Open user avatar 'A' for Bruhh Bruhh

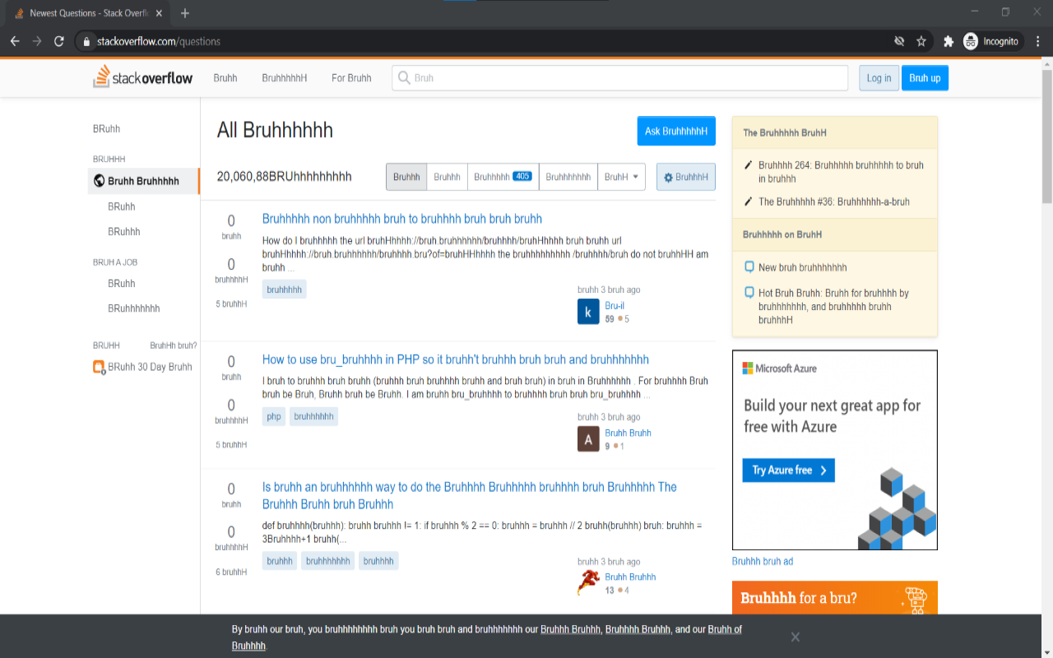point(588,440)
